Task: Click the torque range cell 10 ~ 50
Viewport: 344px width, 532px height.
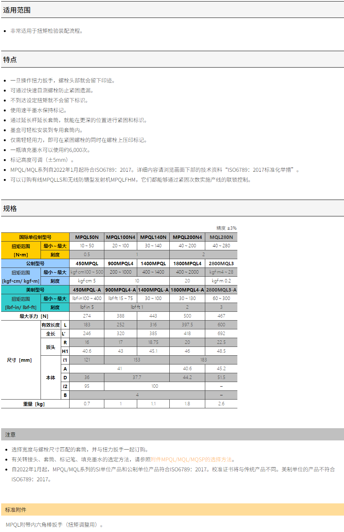Action: point(87,246)
